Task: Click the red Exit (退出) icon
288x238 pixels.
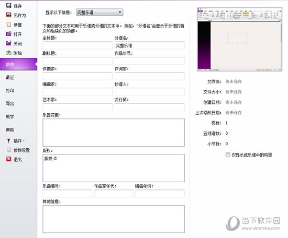Action: (8, 159)
